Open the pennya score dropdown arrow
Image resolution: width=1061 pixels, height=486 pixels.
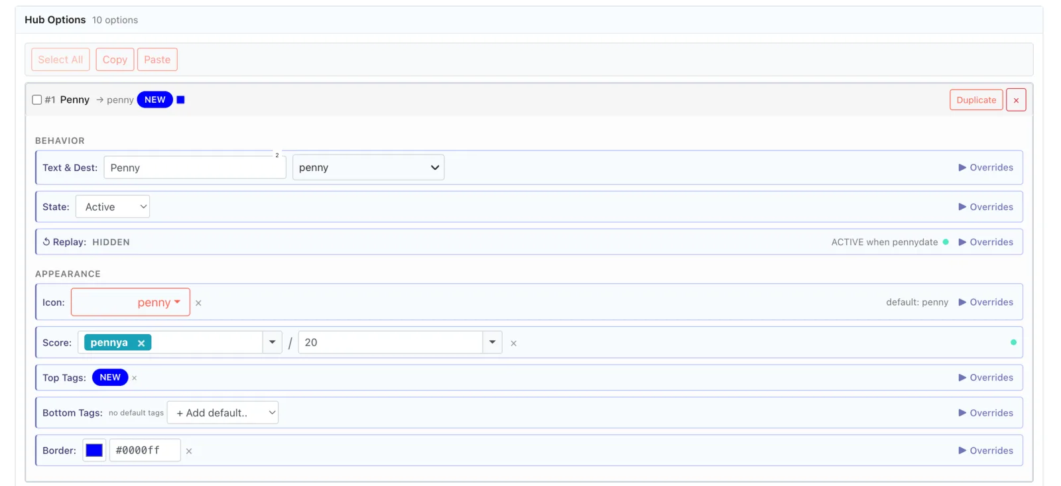point(272,343)
